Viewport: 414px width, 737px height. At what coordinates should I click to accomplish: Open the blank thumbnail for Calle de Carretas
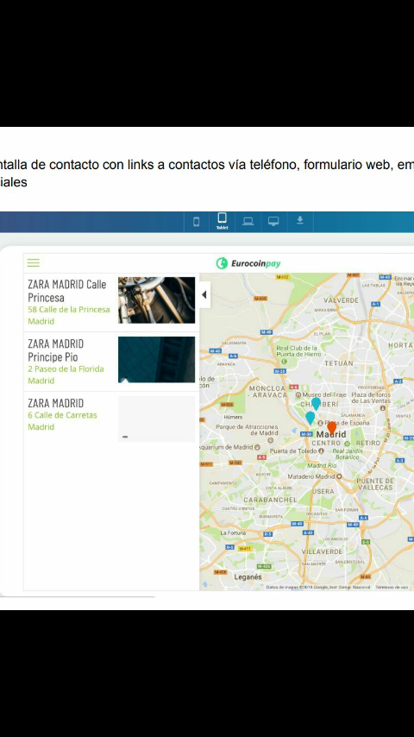point(156,419)
